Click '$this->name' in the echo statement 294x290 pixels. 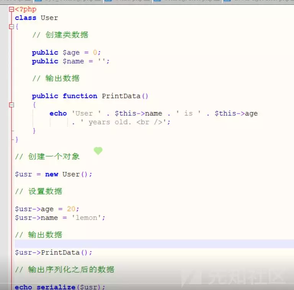[x=138, y=114]
